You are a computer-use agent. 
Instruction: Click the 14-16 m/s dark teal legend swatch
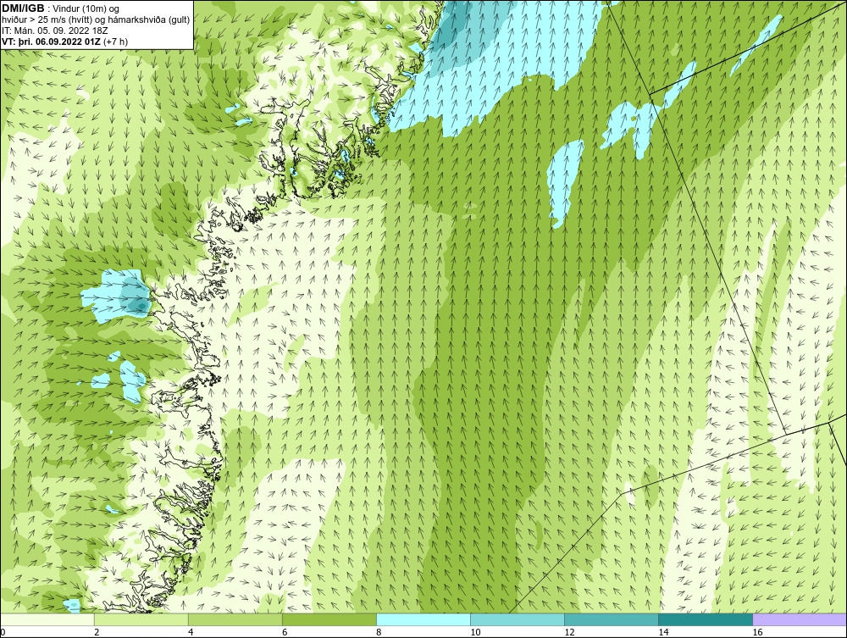pos(705,619)
